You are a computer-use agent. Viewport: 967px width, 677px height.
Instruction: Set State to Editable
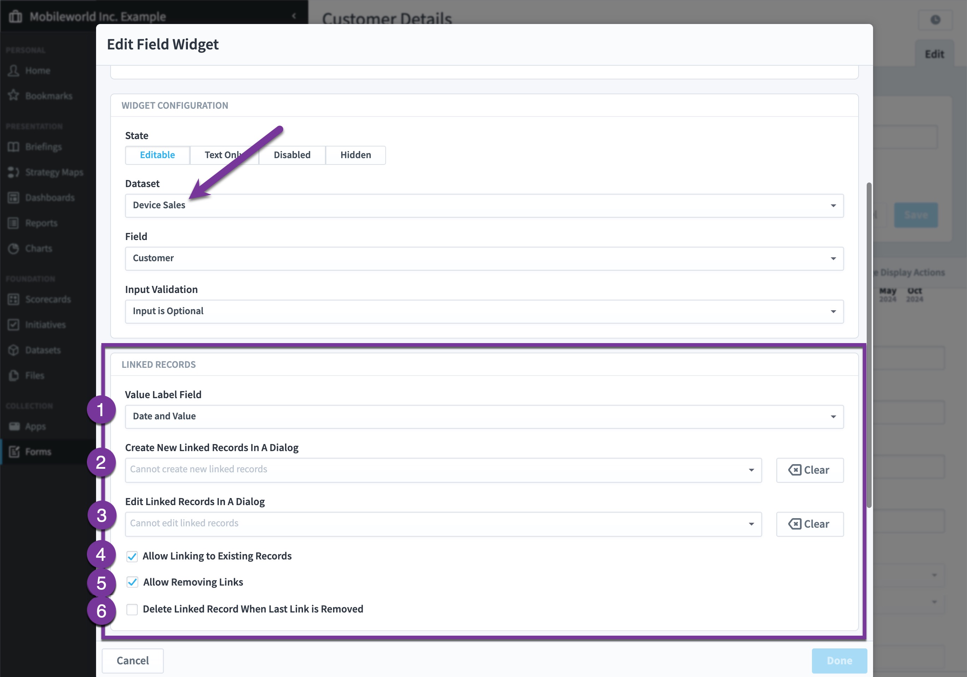(x=158, y=155)
